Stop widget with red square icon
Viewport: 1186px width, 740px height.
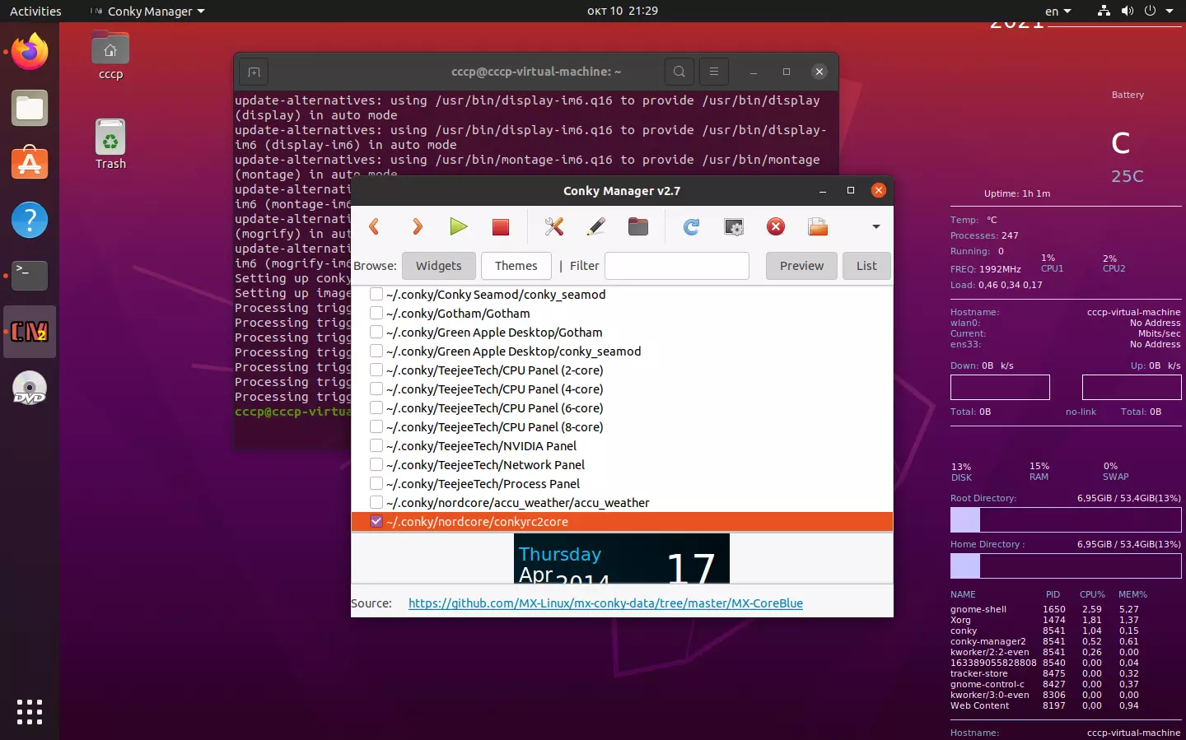[501, 227]
